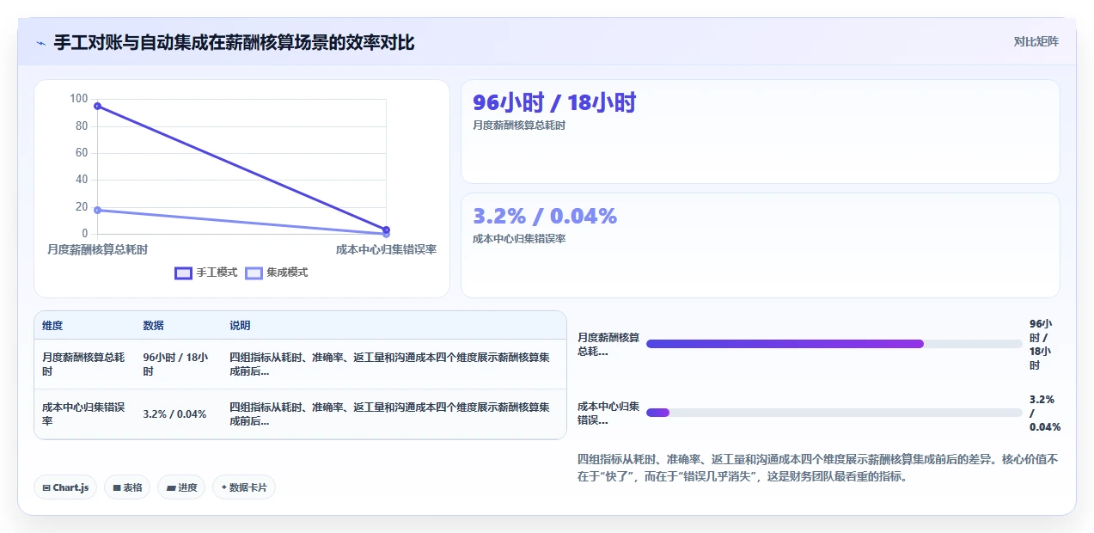
Task: Click the chart x-axis label 成本中心归集错误率
Action: [386, 249]
